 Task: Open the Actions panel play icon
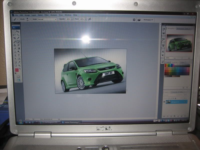click(x=163, y=33)
